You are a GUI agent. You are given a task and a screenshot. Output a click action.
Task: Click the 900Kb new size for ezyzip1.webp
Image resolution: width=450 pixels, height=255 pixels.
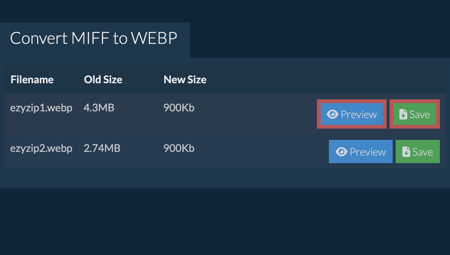[x=179, y=108]
